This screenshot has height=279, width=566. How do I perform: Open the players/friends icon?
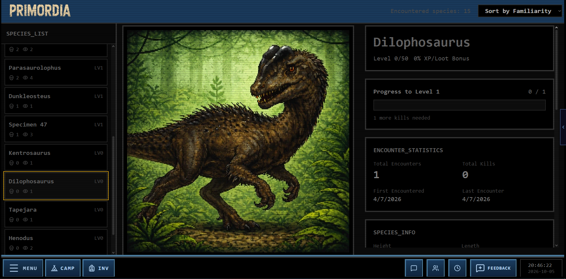click(435, 268)
